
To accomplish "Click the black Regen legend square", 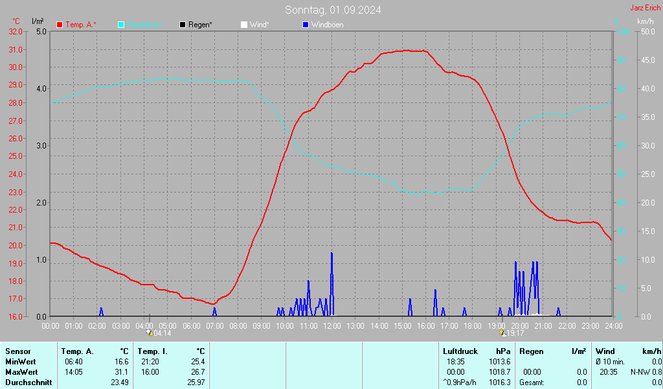I will point(183,25).
